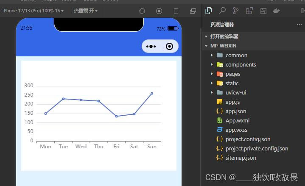The image size is (305, 186).
Task: Click the 资源管理器 panel title
Action: (x=222, y=25)
